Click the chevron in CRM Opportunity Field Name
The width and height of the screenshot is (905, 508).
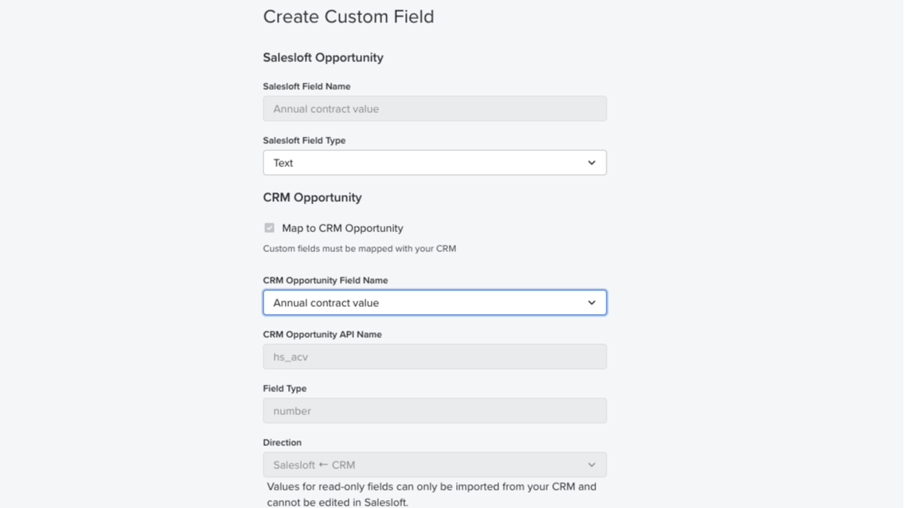pyautogui.click(x=591, y=303)
